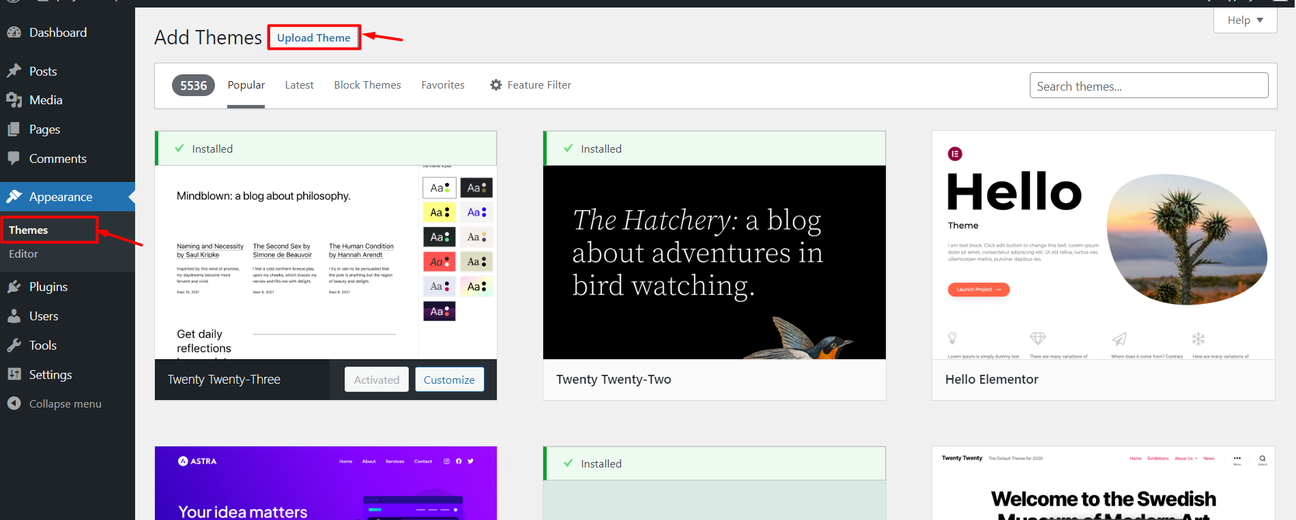Click the Twenty Twenty-Three theme name
The height and width of the screenshot is (520, 1296).
point(224,380)
